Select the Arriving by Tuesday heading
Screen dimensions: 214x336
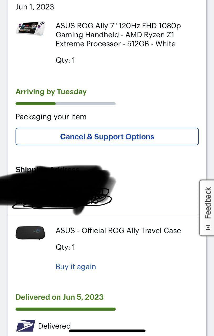[x=51, y=92]
